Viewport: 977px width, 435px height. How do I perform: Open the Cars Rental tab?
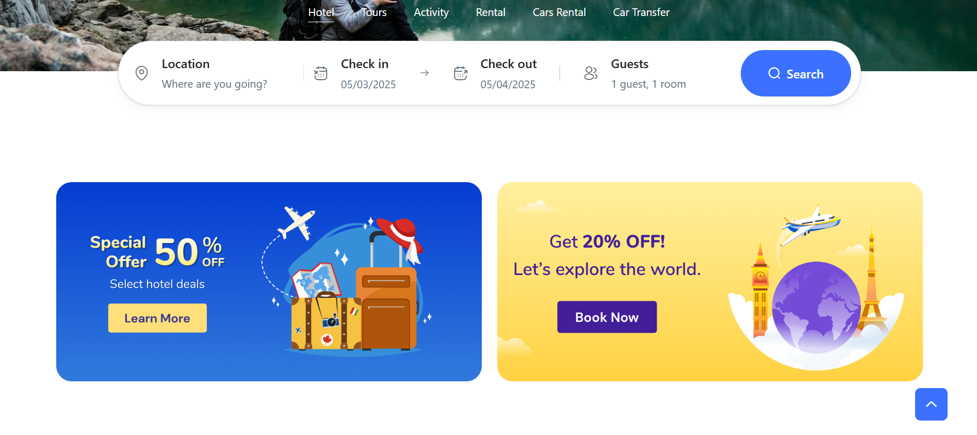(x=559, y=12)
